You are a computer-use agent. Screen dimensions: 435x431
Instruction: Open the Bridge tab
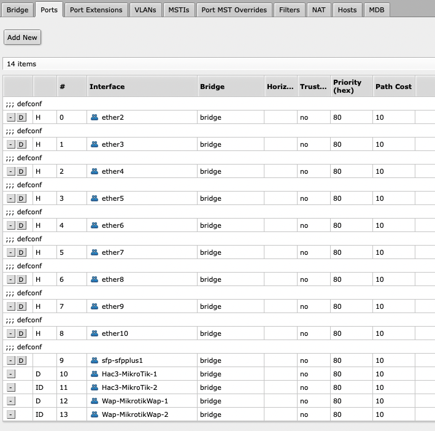pos(17,10)
